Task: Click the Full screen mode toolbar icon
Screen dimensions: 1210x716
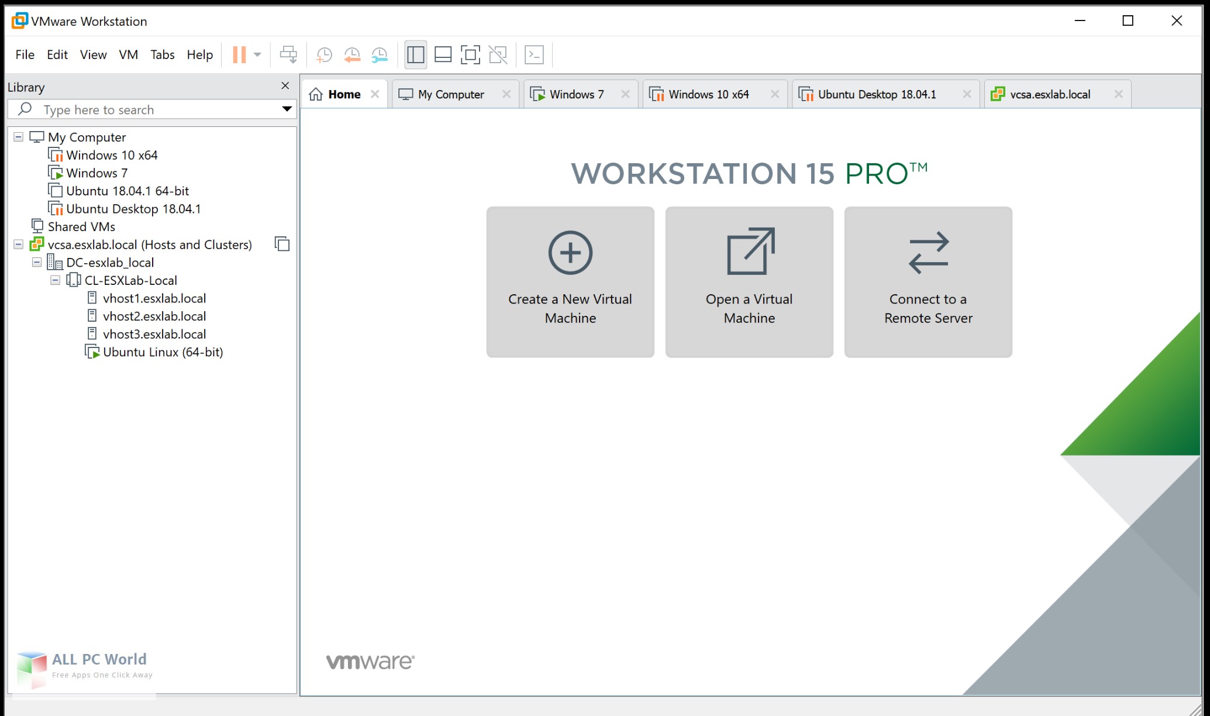Action: (x=471, y=54)
